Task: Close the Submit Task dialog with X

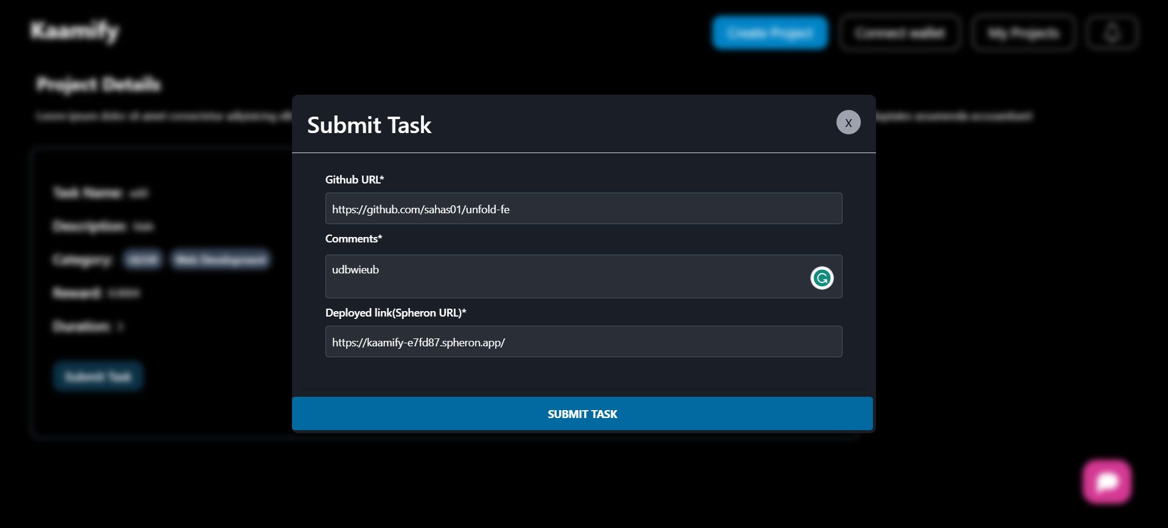Action: pos(848,122)
